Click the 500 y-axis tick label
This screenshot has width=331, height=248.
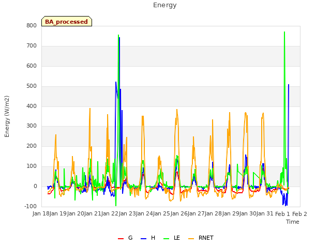tap(32, 86)
